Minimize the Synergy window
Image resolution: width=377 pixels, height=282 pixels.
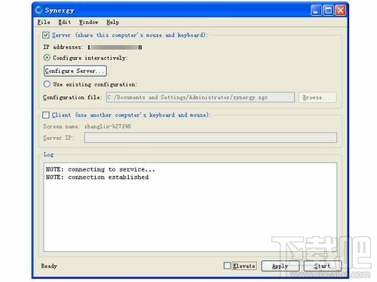[x=316, y=11]
